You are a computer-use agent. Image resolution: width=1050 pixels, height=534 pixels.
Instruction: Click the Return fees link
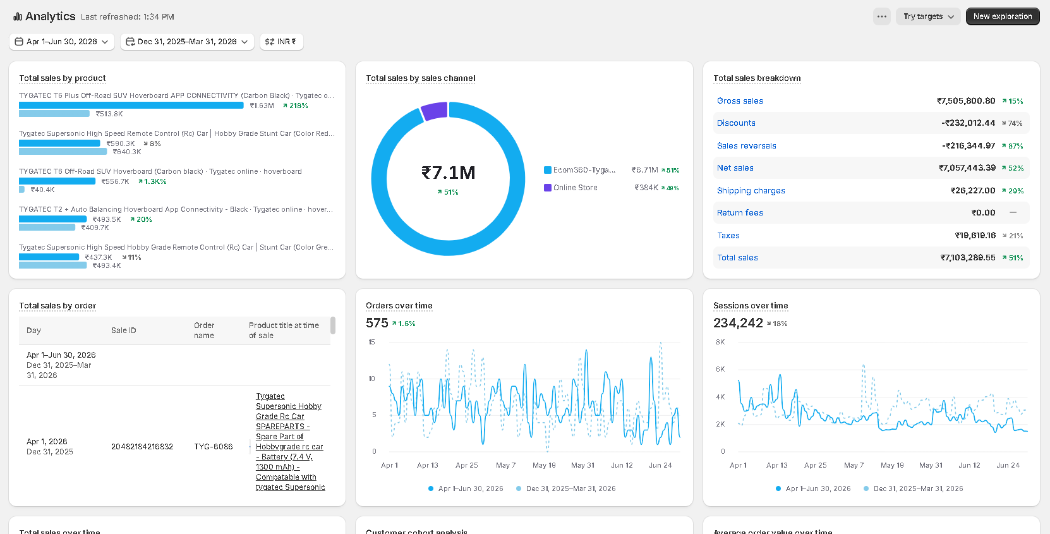point(740,213)
